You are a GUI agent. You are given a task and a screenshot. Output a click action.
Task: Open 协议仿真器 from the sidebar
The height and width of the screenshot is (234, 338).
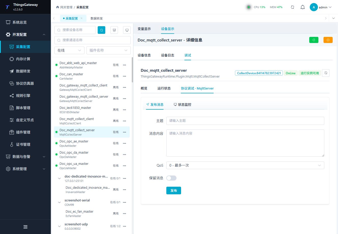pyautogui.click(x=25, y=83)
